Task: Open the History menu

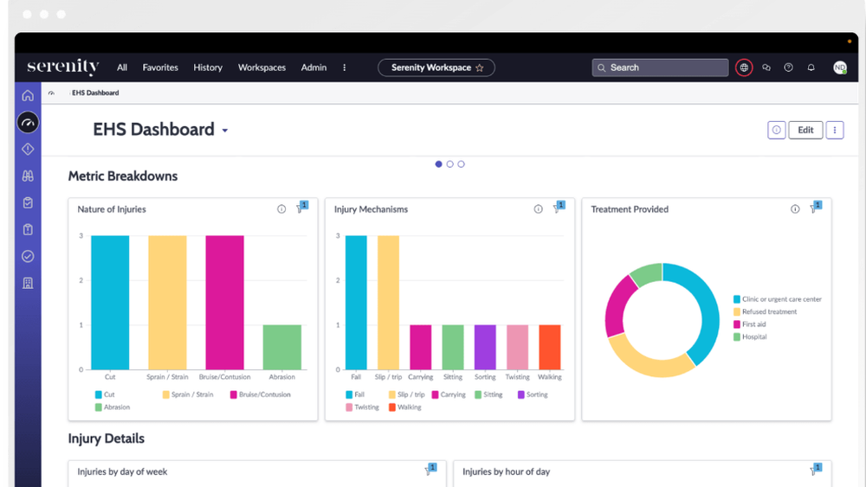Action: [x=208, y=67]
